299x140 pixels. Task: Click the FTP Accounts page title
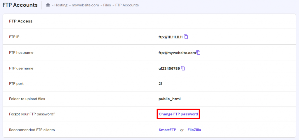coord(20,5)
